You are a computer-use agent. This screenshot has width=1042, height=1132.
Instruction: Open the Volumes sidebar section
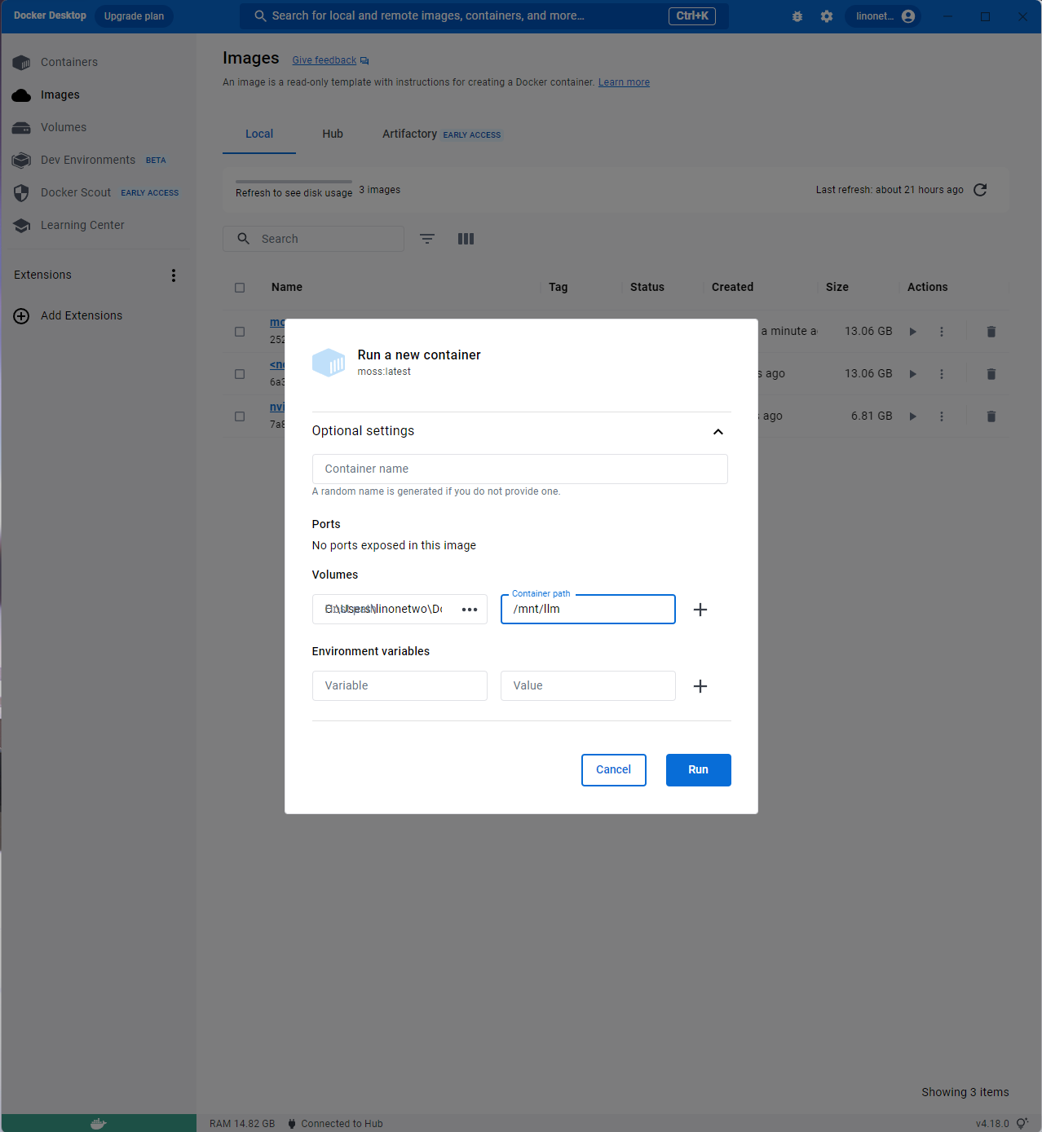click(x=64, y=127)
